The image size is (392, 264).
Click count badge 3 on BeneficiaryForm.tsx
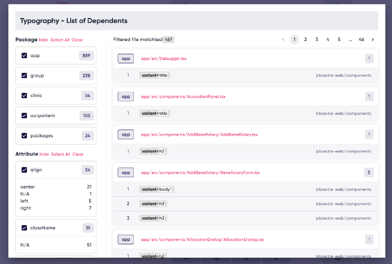point(368,173)
